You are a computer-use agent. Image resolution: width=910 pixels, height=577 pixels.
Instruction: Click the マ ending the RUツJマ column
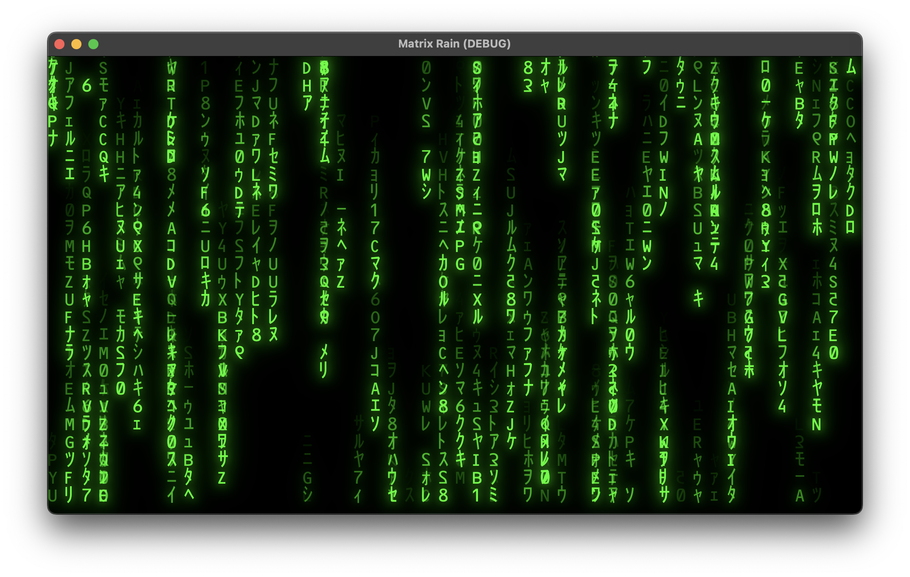point(562,175)
